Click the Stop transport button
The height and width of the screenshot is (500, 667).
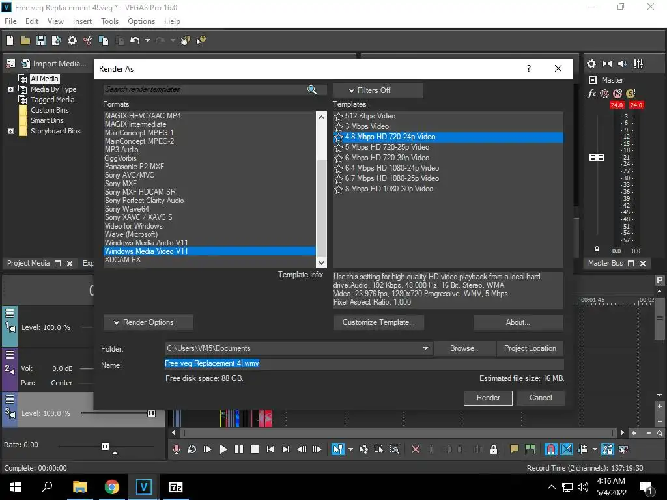pyautogui.click(x=255, y=449)
